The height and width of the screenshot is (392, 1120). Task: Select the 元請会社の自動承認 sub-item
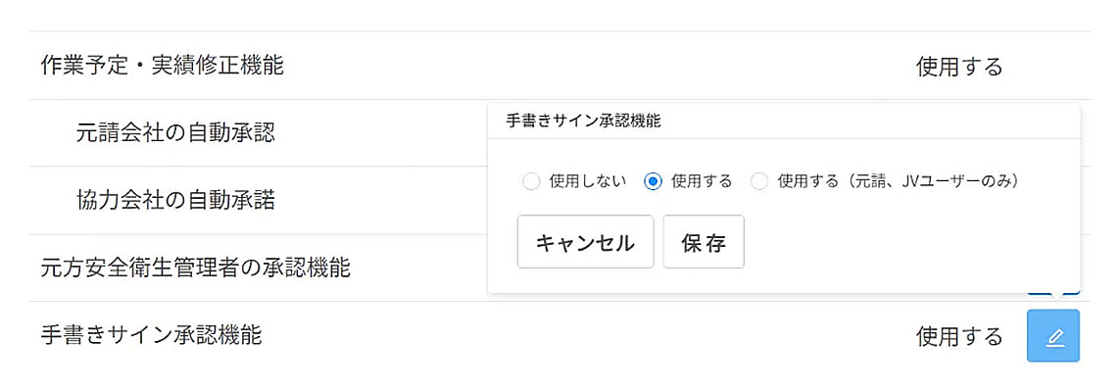point(175,132)
